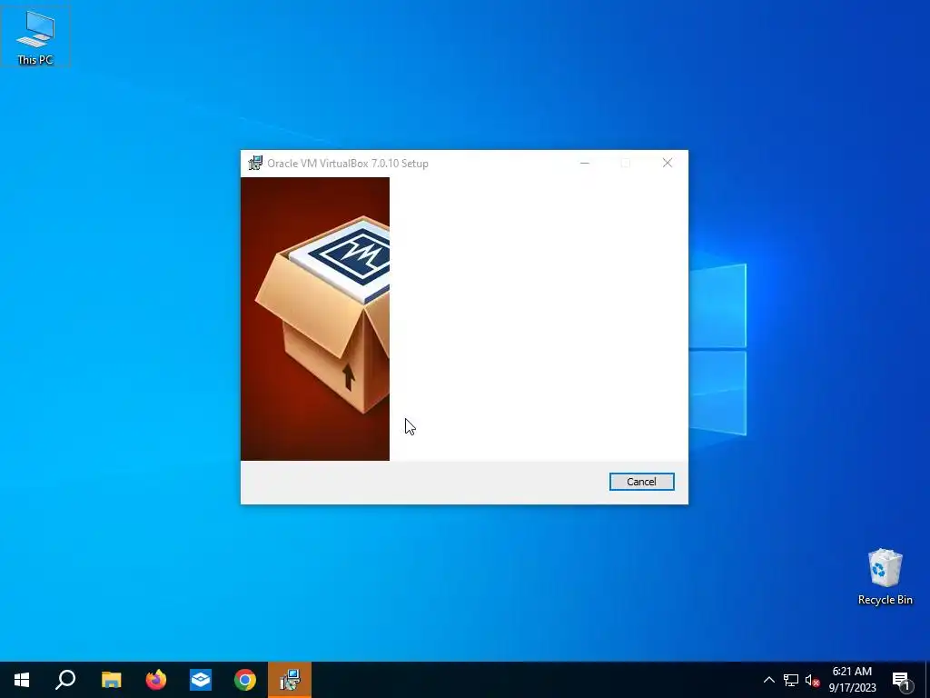Viewport: 930px width, 698px height.
Task: Open the Windows Start menu
Action: [x=22, y=680]
